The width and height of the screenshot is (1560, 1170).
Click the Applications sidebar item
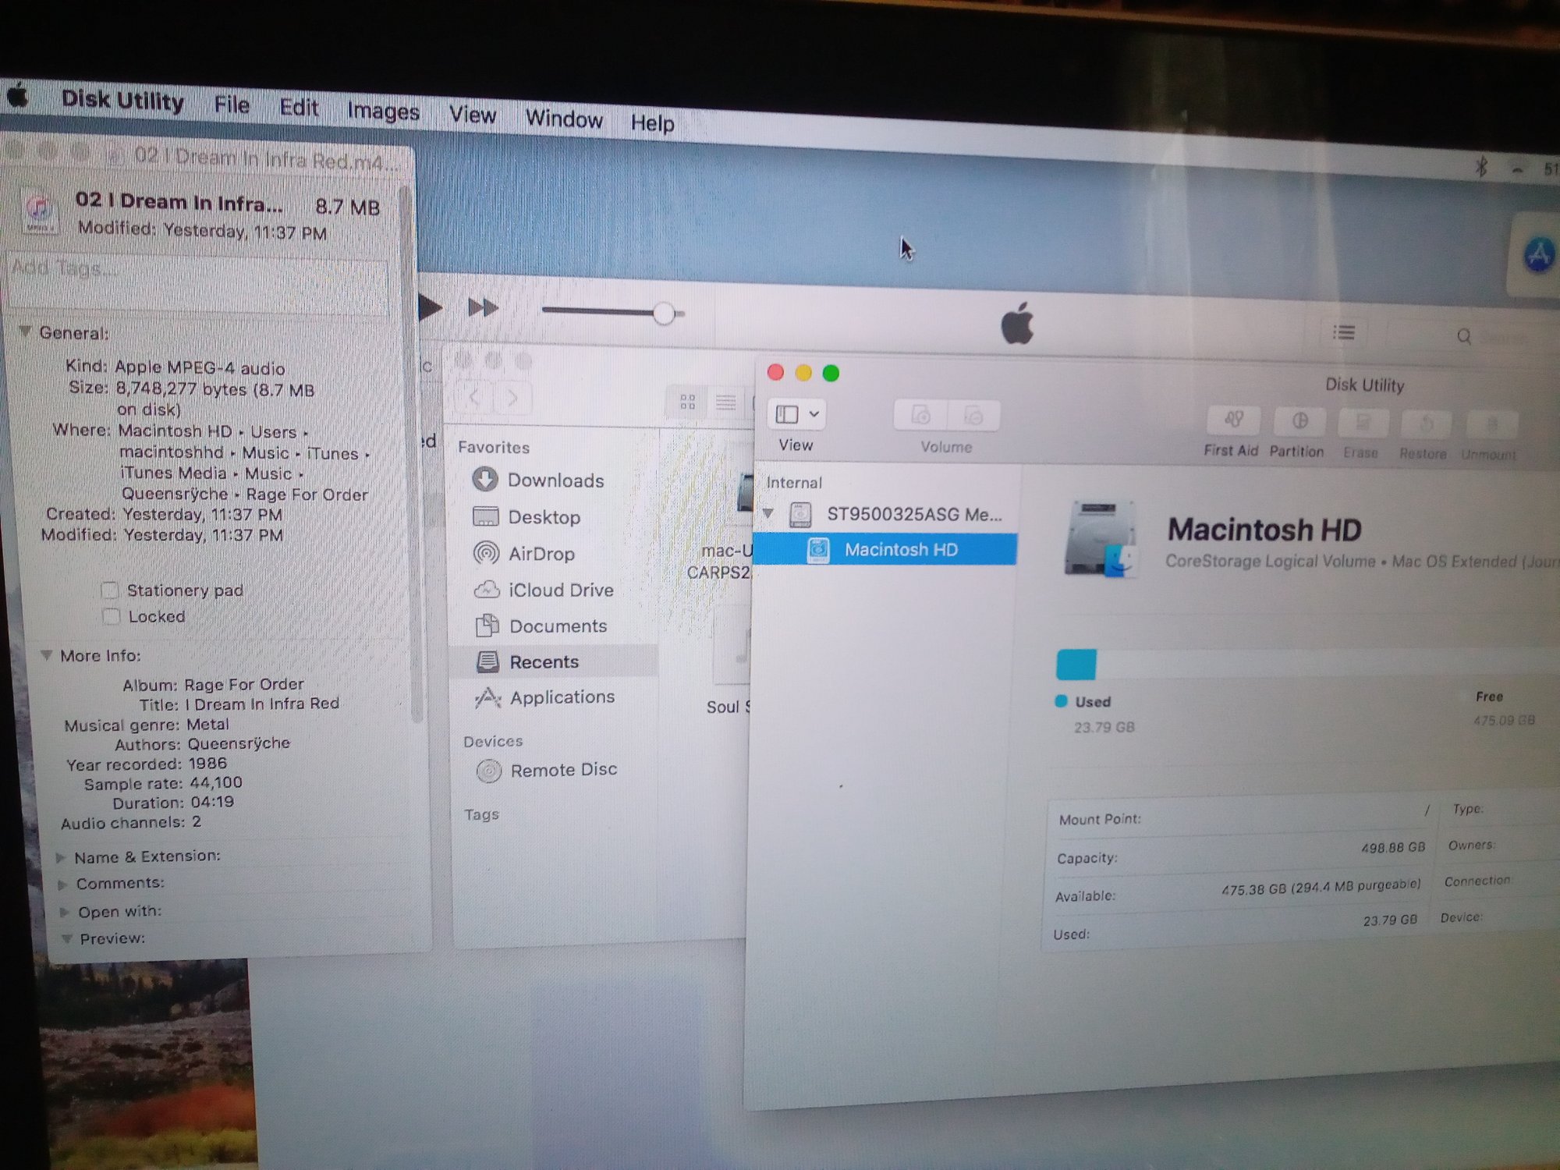[562, 697]
